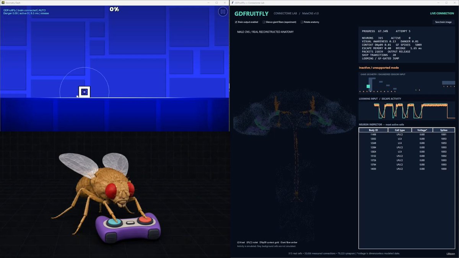Click the MaleCNS v1.0 version label
The image size is (459, 258).
point(311,13)
